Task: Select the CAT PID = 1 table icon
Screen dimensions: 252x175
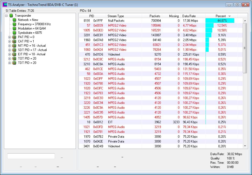Action: (14, 41)
